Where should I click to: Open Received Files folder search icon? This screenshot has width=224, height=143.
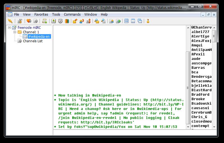point(97,21)
